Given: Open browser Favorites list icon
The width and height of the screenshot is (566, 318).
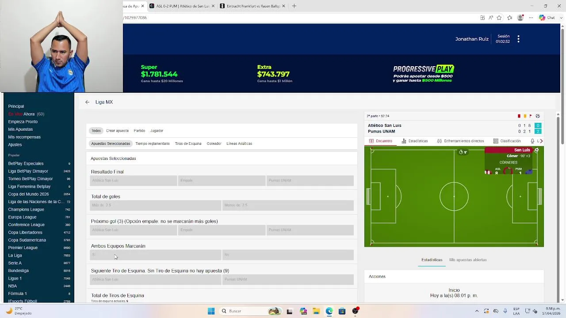Looking at the screenshot, I should point(510,18).
